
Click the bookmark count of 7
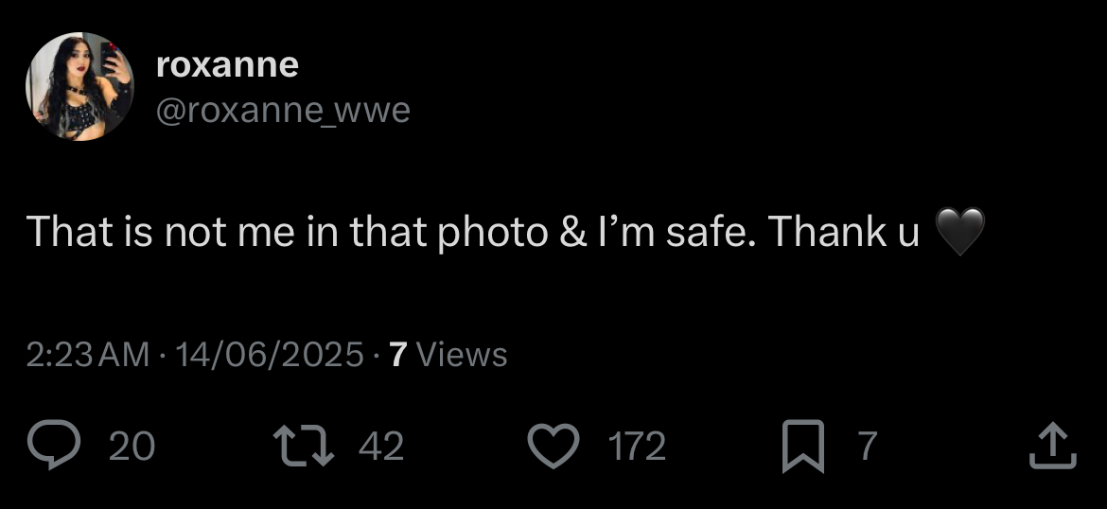coord(867,447)
